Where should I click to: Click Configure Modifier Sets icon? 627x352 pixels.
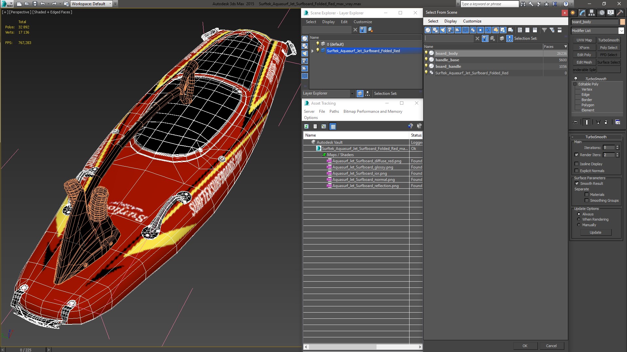618,122
